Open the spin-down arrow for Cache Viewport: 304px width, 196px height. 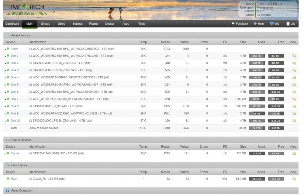[5, 154]
